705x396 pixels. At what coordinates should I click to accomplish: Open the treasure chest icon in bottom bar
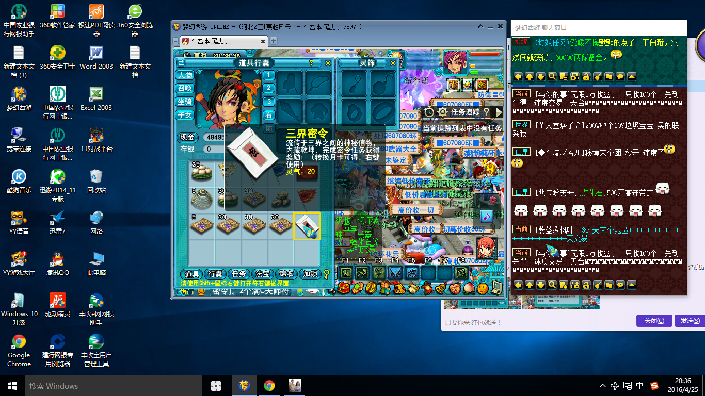pos(343,289)
